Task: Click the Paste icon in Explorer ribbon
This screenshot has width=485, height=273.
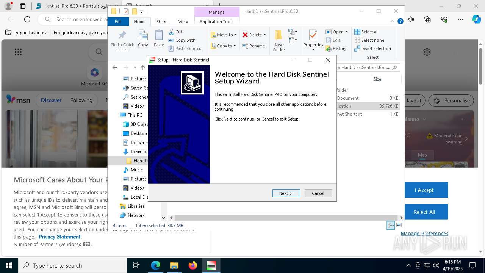Action: click(x=159, y=38)
